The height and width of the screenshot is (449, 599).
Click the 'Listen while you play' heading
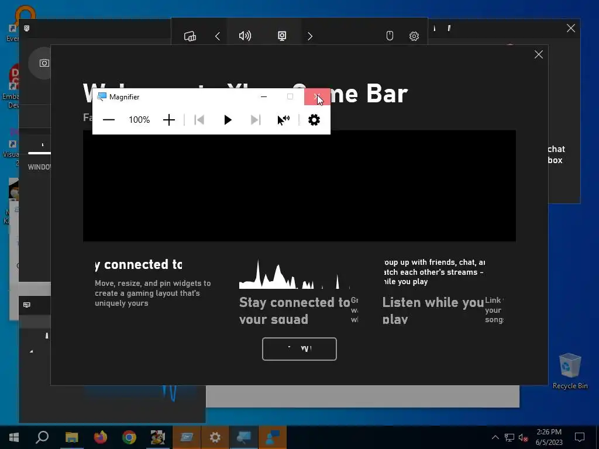[433, 310]
